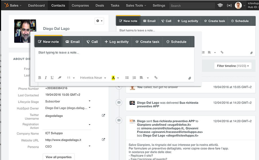Open the Academy graduation cap icon
Viewport: 259px width, 160px height.
point(220,5)
